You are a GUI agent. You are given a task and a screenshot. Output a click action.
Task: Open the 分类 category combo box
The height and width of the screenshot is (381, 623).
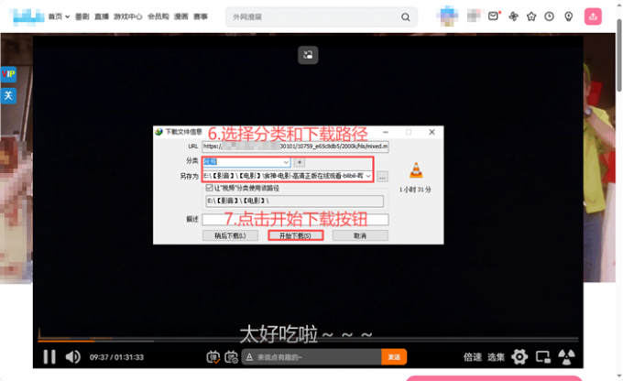pos(246,162)
